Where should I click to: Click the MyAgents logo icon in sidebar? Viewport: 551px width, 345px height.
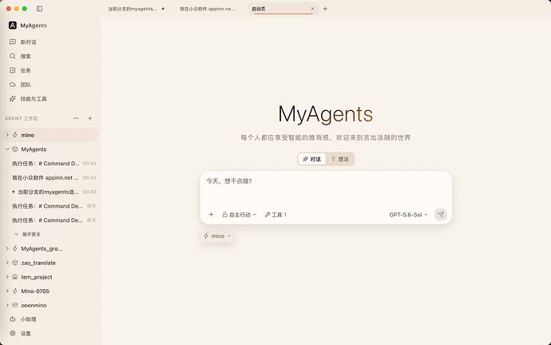13,26
